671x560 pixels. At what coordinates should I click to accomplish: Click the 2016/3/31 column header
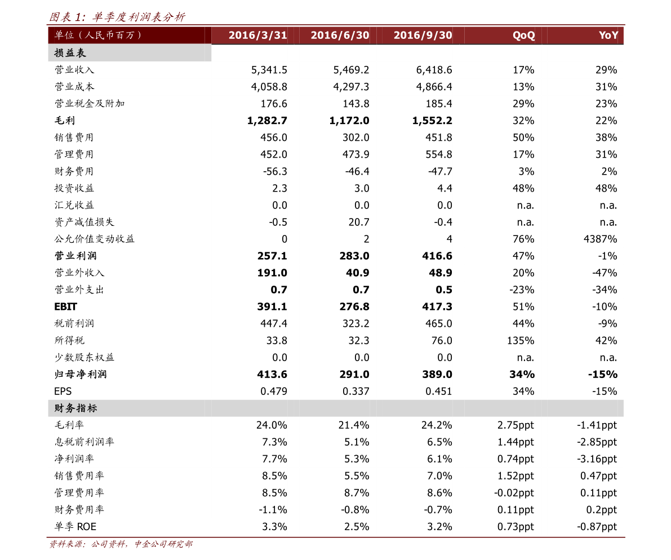click(257, 35)
